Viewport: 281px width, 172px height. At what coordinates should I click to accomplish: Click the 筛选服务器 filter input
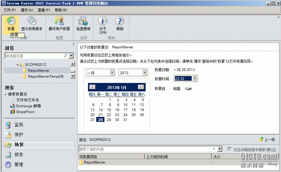tap(34, 56)
